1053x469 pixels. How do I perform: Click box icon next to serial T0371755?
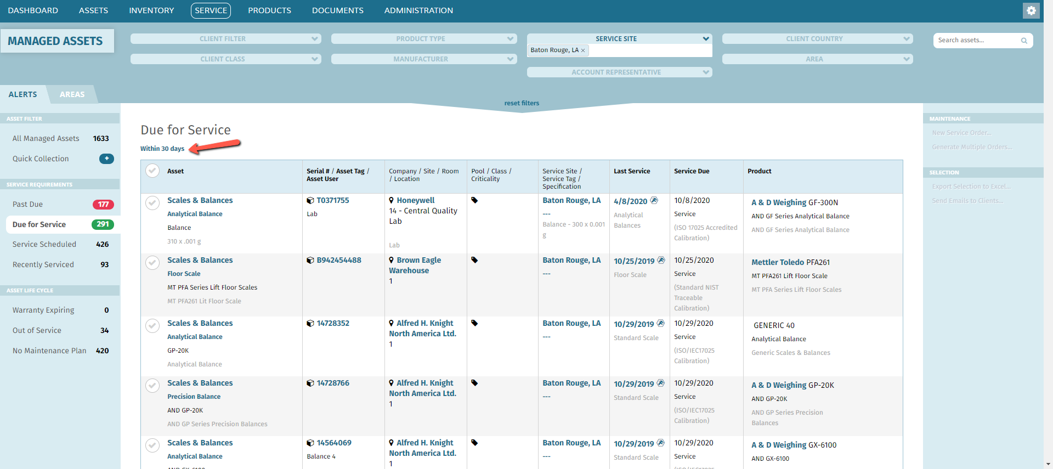point(310,201)
